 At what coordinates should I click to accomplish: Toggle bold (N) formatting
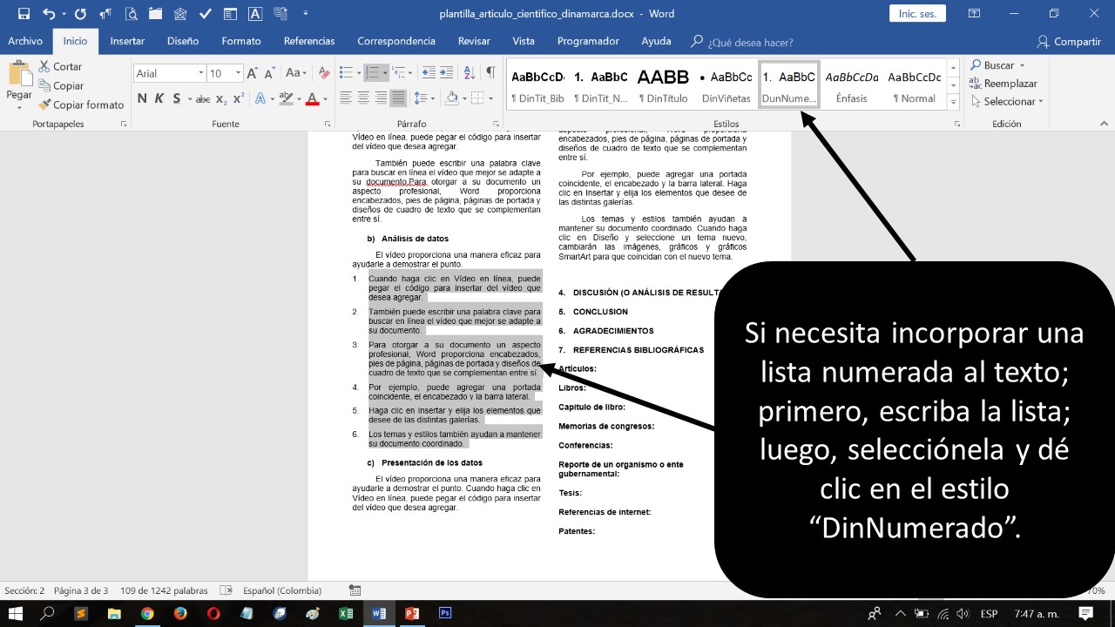142,98
